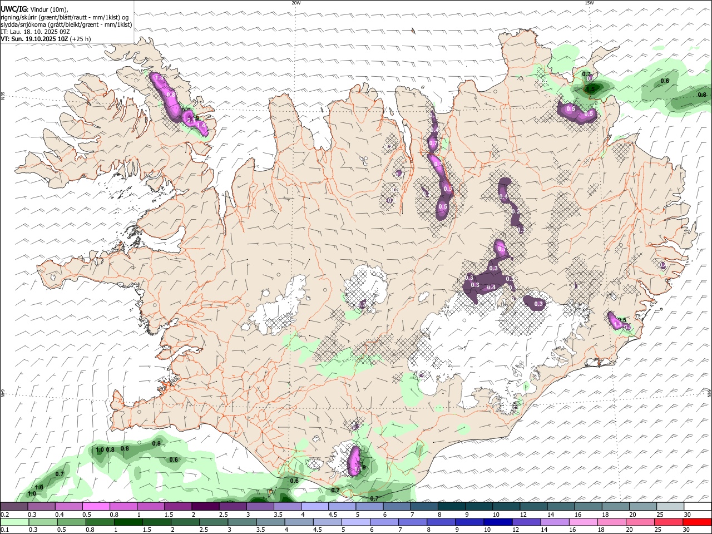
Task: Click the UWC/IG title heading
Action: (13, 9)
